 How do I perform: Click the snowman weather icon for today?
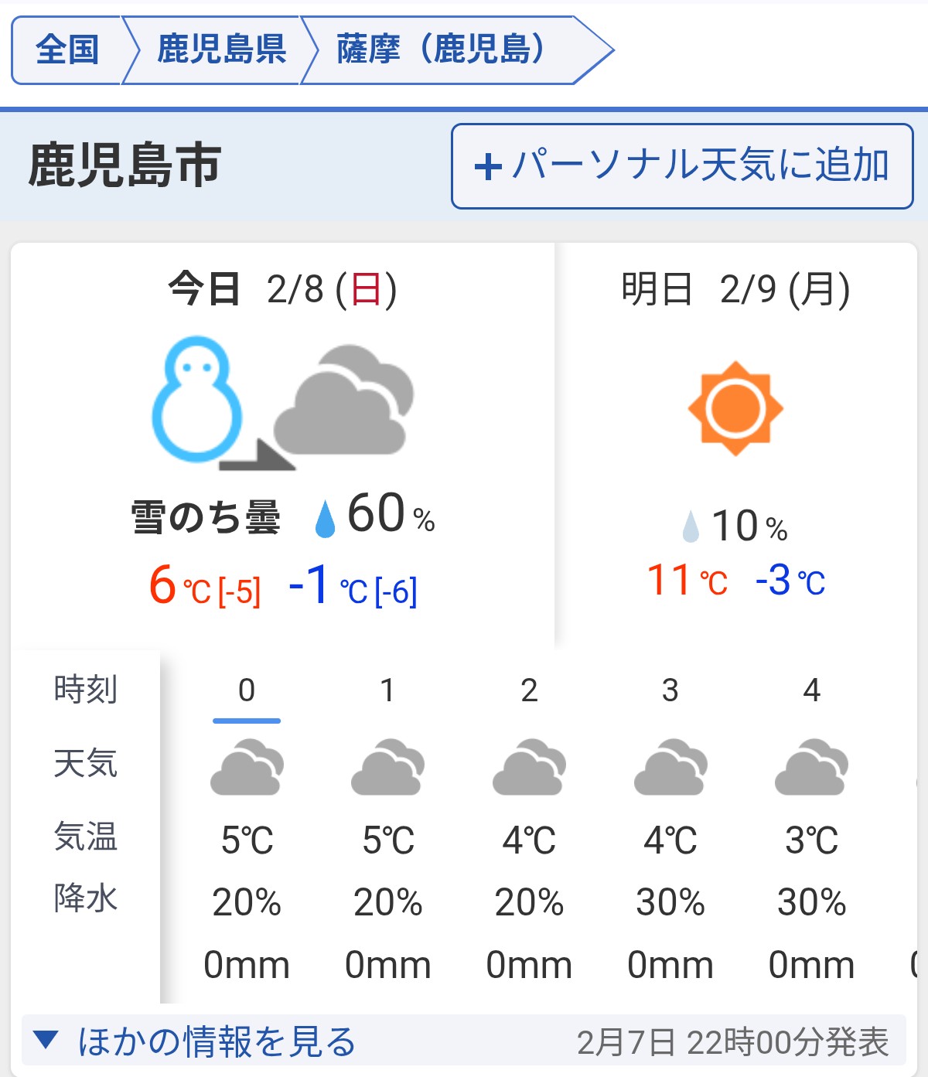coord(197,400)
